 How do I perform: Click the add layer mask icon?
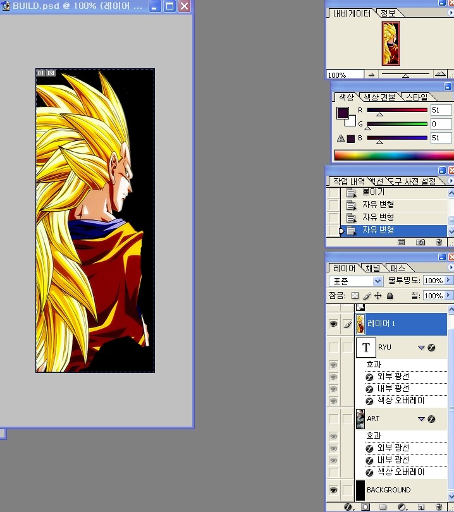(x=365, y=507)
